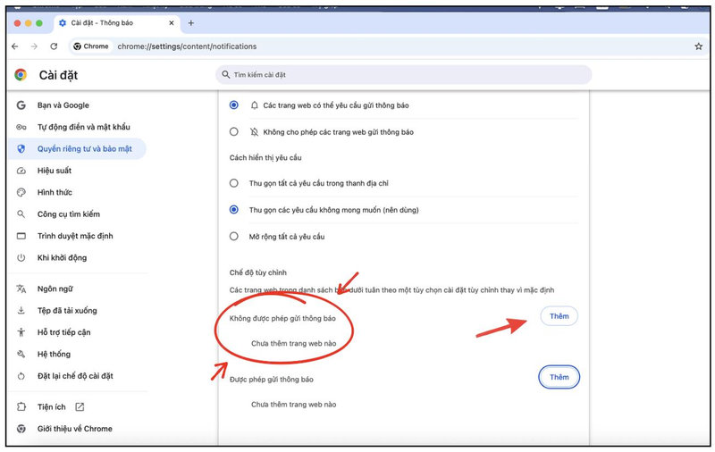Focus the Tìm kiếm cài đặt search field
This screenshot has height=452, width=715.
pos(404,75)
